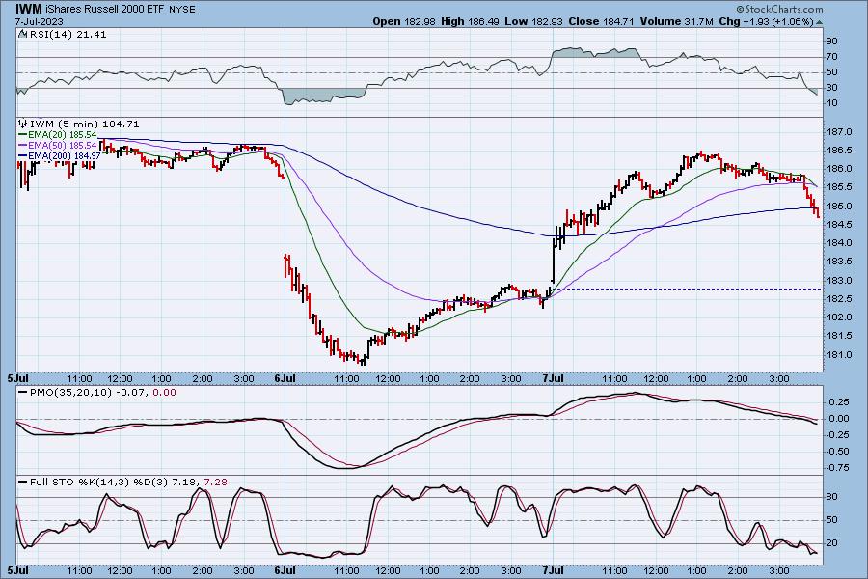Click the 186.0 price axis label

[x=841, y=169]
